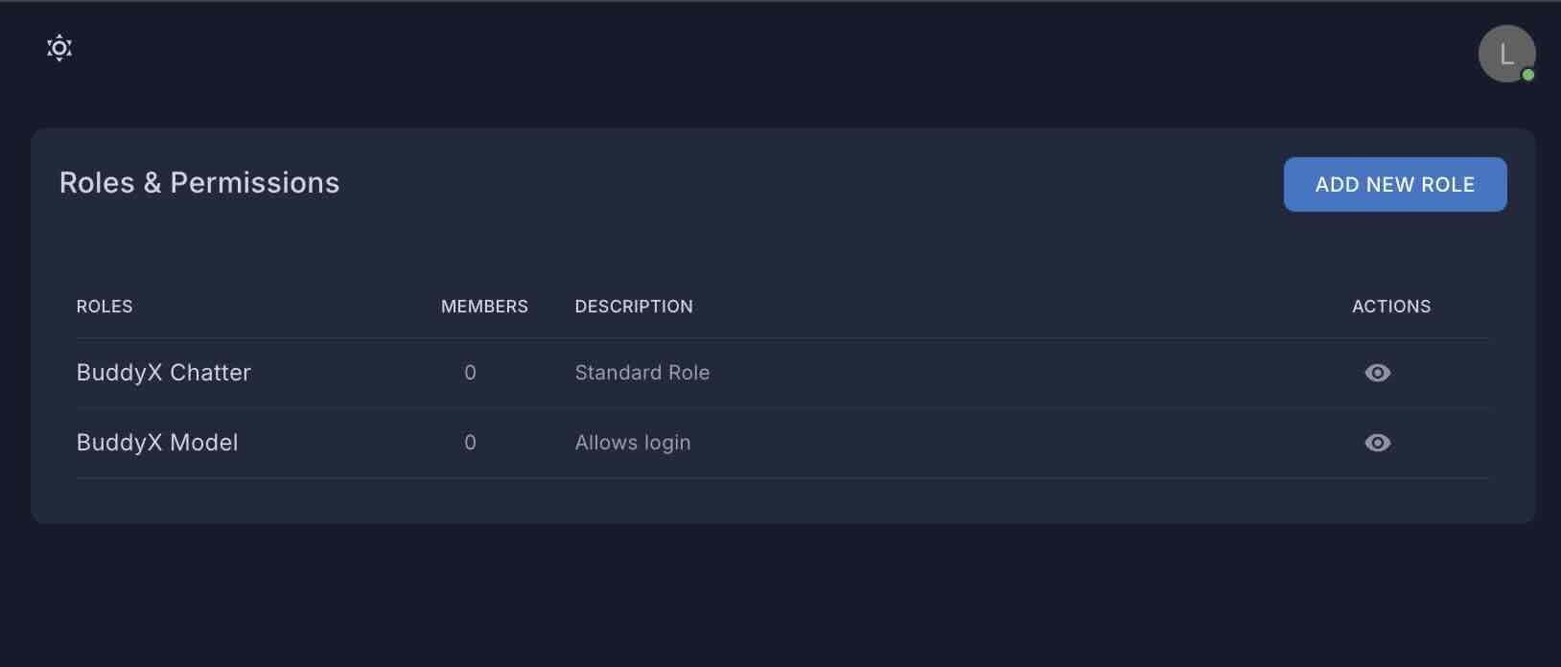Toggle the light/dark theme sun icon
Image resolution: width=1561 pixels, height=667 pixels.
[x=59, y=48]
